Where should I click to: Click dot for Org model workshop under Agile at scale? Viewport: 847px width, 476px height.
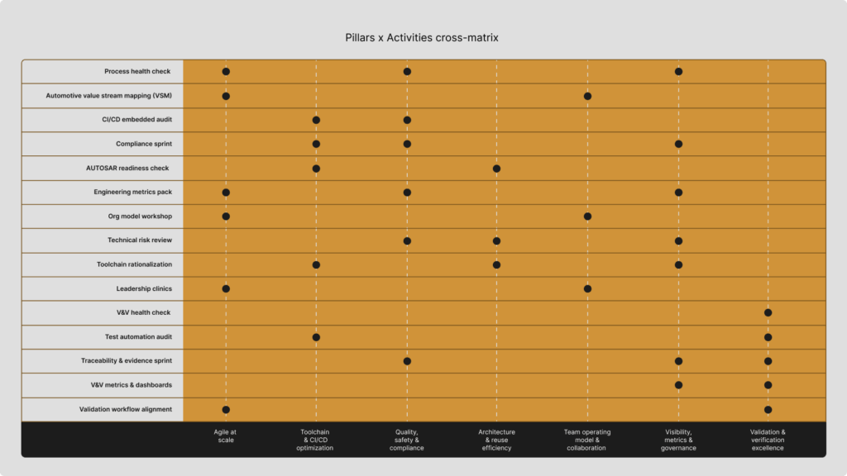pyautogui.click(x=226, y=217)
